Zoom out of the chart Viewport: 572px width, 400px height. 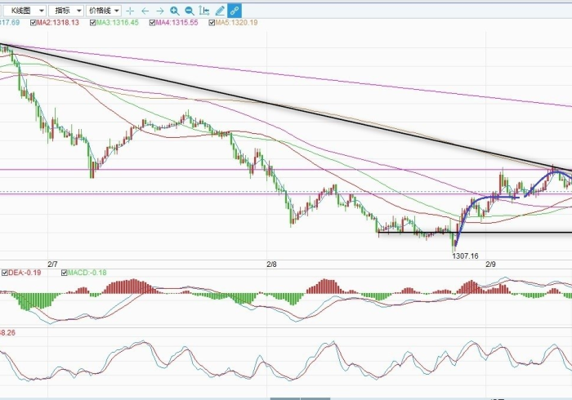[190, 11]
